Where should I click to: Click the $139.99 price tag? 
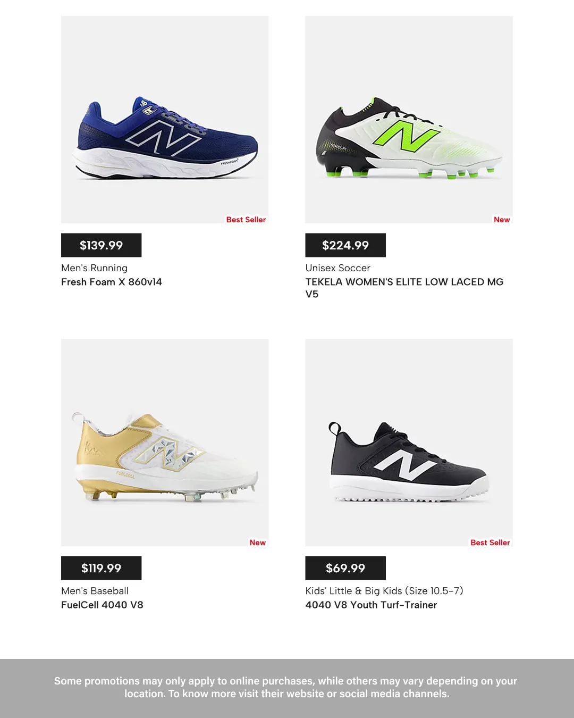tap(101, 245)
